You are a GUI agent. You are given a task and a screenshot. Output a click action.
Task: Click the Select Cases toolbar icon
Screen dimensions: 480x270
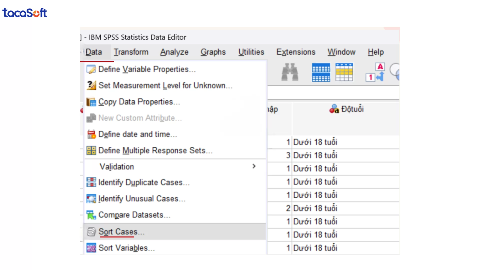pos(344,72)
